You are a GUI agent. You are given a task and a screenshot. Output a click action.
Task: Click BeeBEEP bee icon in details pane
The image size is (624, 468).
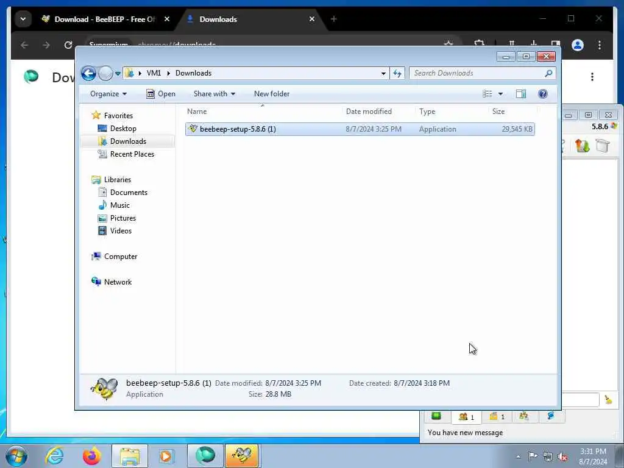104,388
